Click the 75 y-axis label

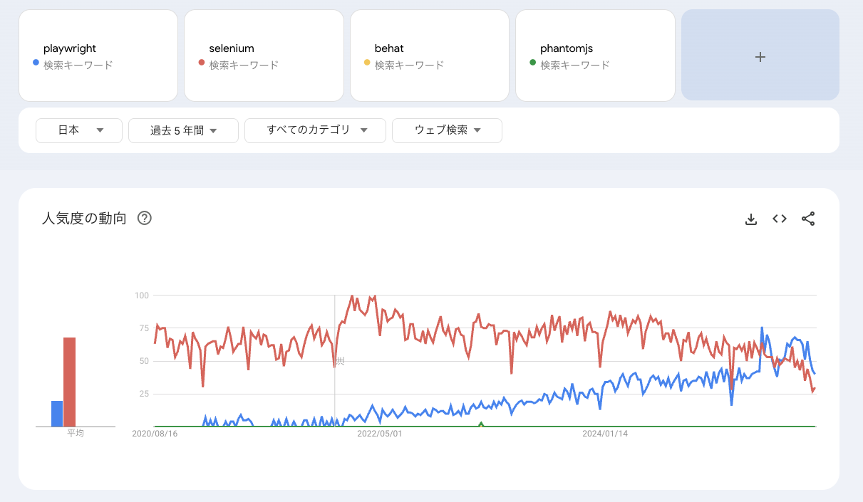(143, 328)
